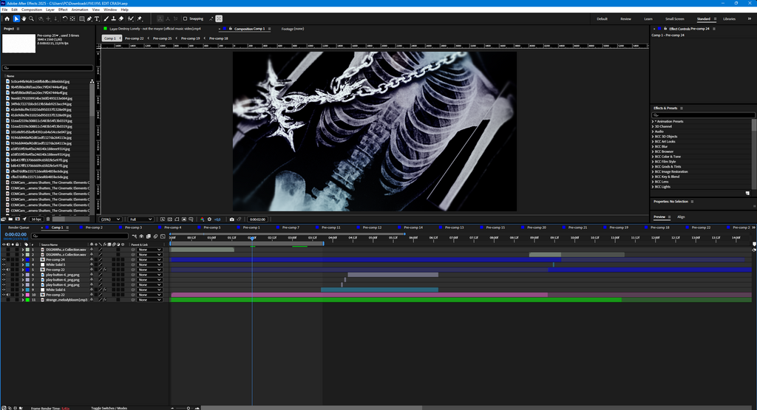Viewport: 757px width, 410px height.
Task: Click the green label swatch of layer 11
Action: click(27, 299)
